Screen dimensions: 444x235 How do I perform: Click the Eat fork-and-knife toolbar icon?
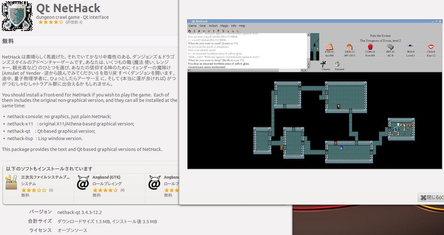(x=218, y=31)
